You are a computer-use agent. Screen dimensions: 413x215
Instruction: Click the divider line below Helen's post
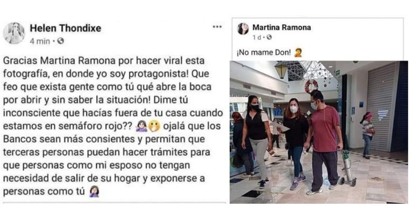click(x=115, y=203)
